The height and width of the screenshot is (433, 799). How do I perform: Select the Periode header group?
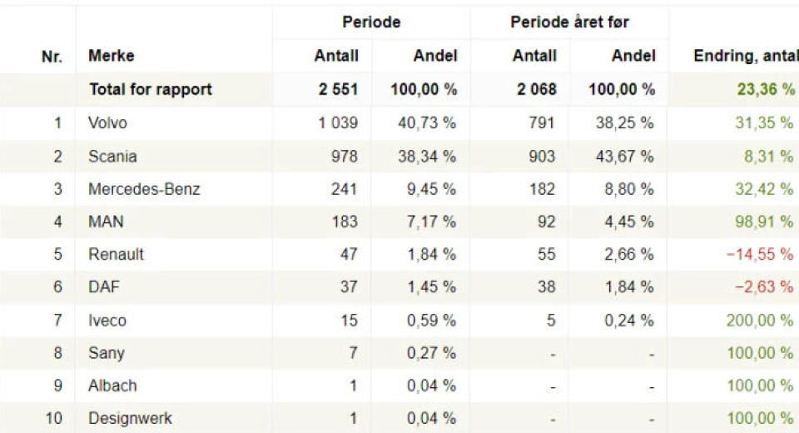coord(370,22)
